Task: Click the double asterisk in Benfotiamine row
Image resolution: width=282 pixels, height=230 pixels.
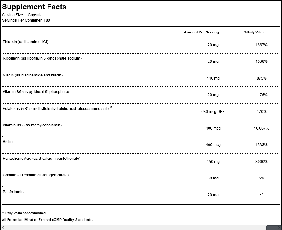Action: 261,195
